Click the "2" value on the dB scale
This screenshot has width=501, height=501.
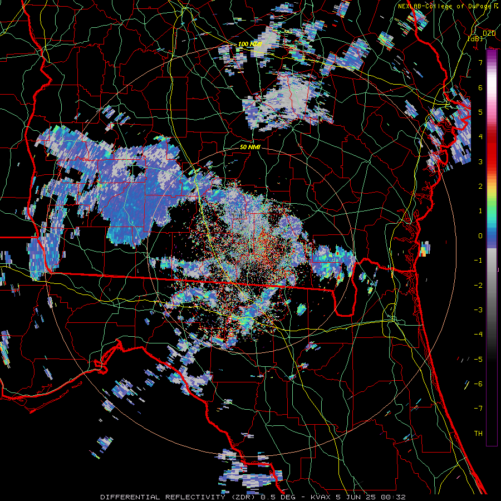[480, 186]
